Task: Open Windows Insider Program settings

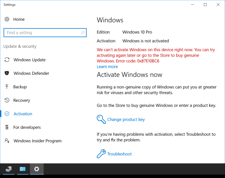Action: click(x=37, y=141)
